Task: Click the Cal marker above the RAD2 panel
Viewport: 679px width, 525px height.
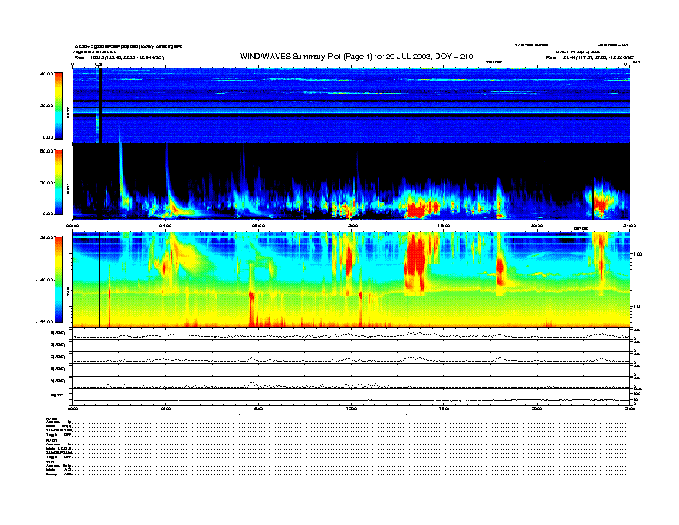Action: (x=99, y=65)
